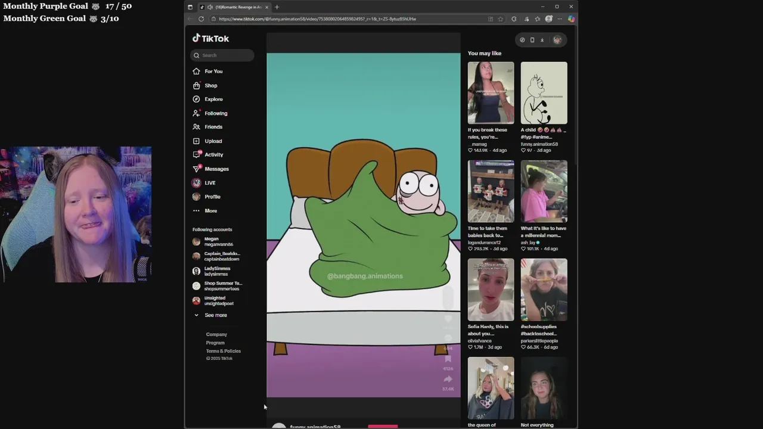Open the Upload page

tap(207, 141)
